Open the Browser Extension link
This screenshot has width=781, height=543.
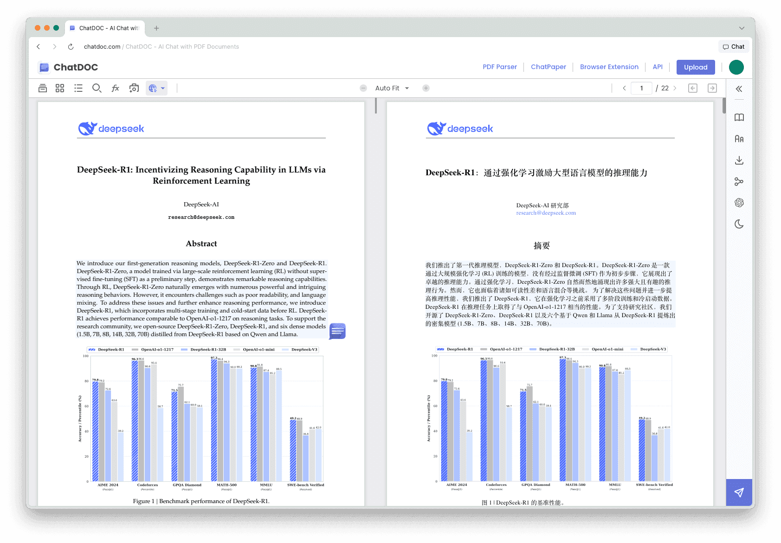[x=609, y=67]
